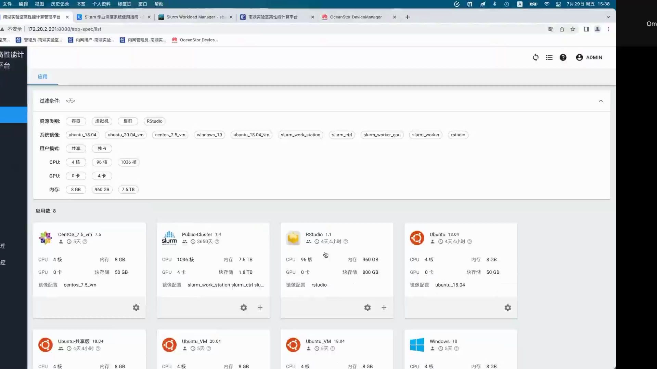Open the list view icon in header
The width and height of the screenshot is (657, 369).
pyautogui.click(x=549, y=57)
